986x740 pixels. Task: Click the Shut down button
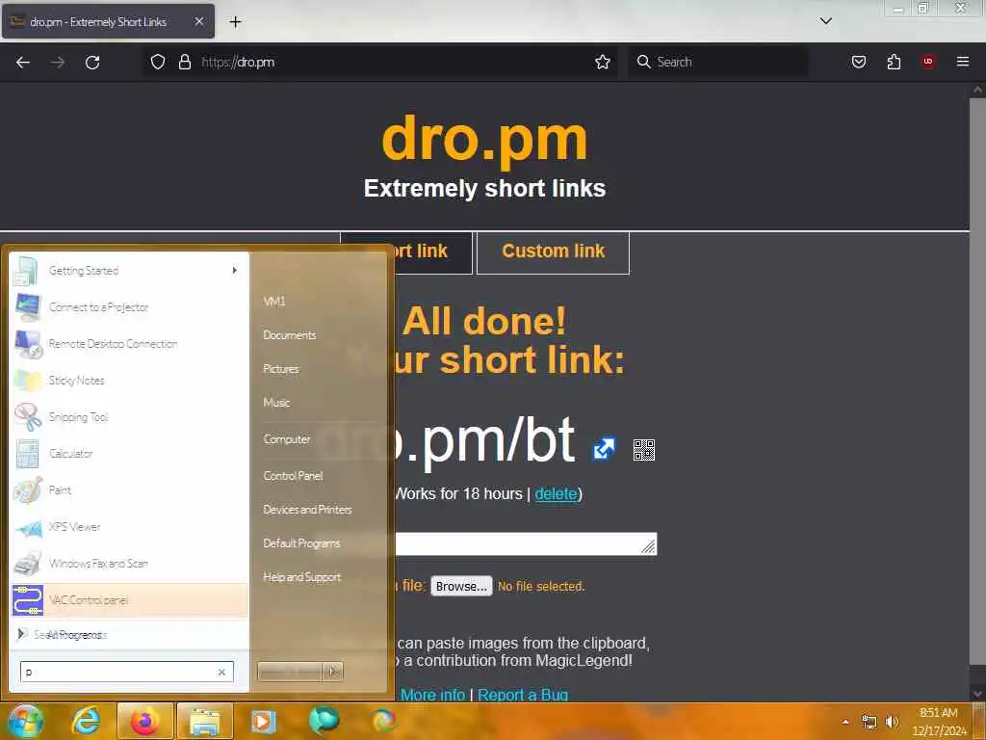pos(290,672)
